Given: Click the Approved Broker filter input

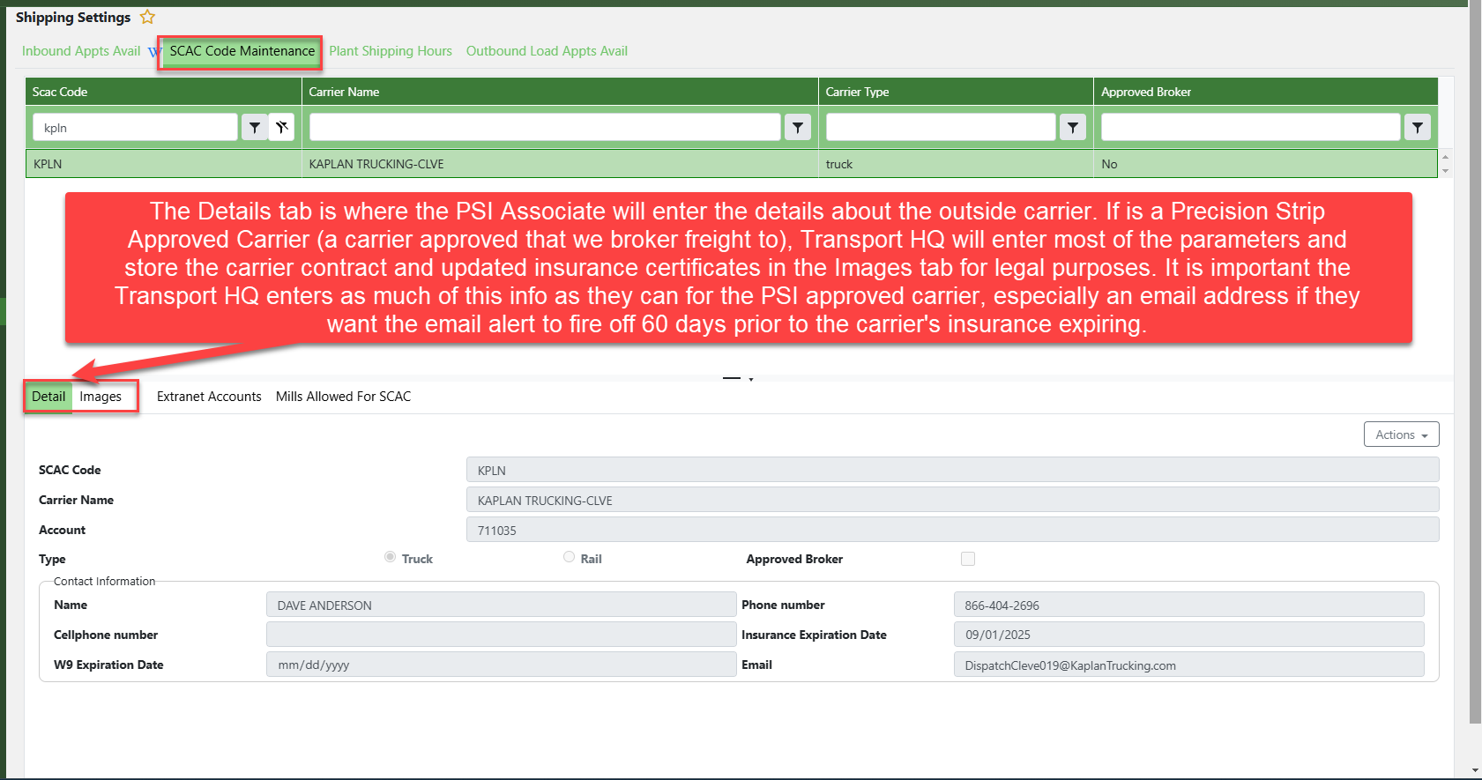Looking at the screenshot, I should (1250, 128).
